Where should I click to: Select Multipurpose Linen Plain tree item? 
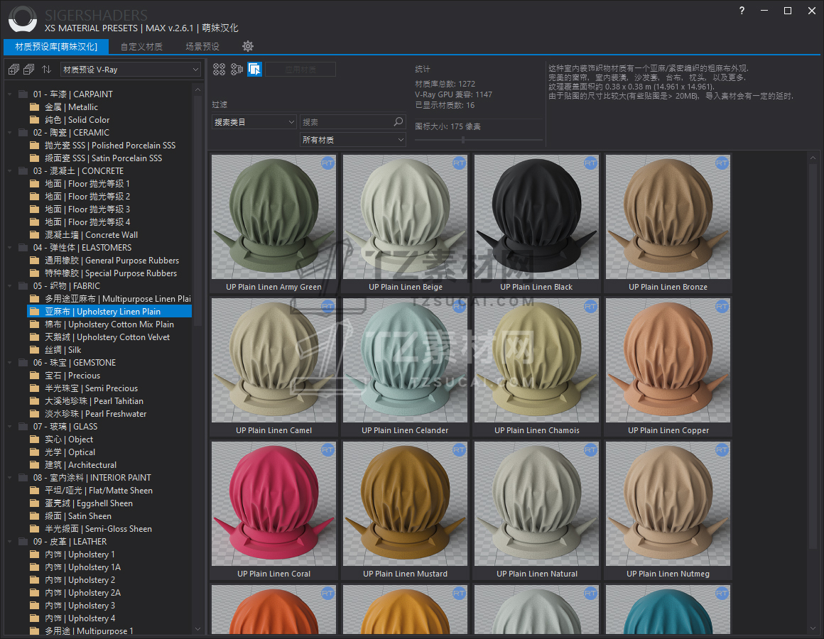pos(109,299)
